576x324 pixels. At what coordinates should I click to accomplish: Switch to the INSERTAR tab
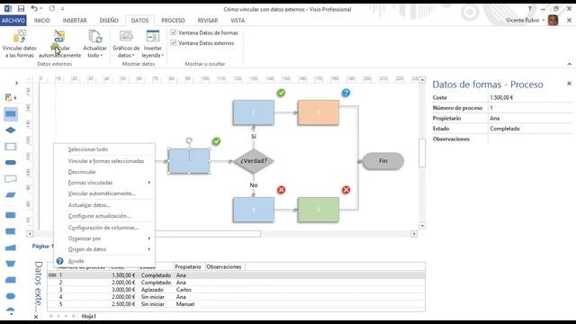[x=75, y=21]
